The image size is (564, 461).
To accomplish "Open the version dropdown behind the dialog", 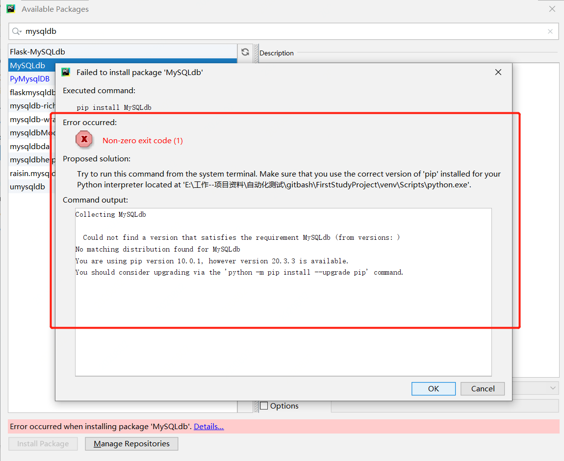I will [553, 388].
